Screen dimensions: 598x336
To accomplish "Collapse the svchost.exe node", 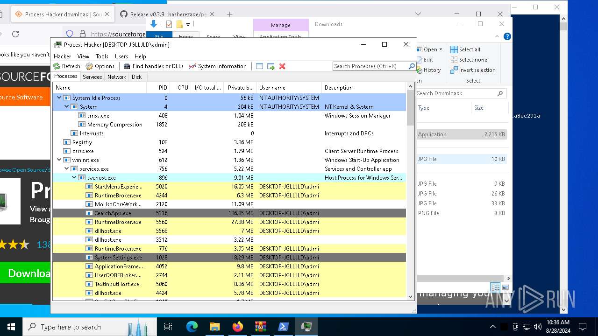I will tap(74, 178).
